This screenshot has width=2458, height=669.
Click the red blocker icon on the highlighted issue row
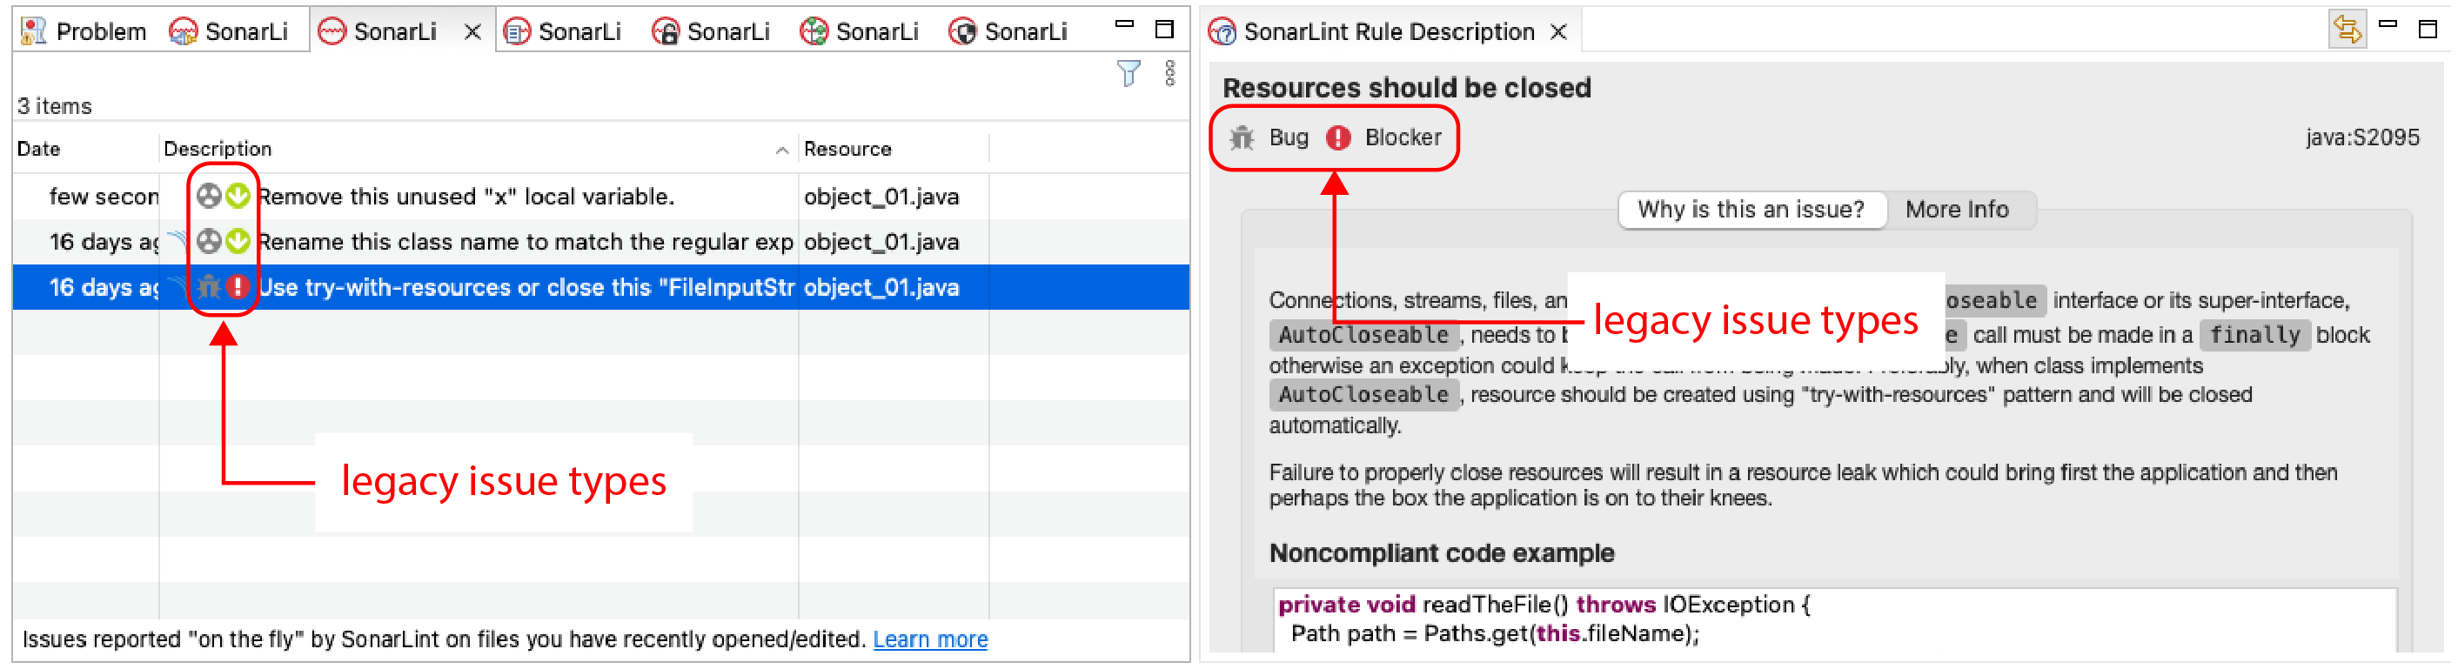point(238,286)
